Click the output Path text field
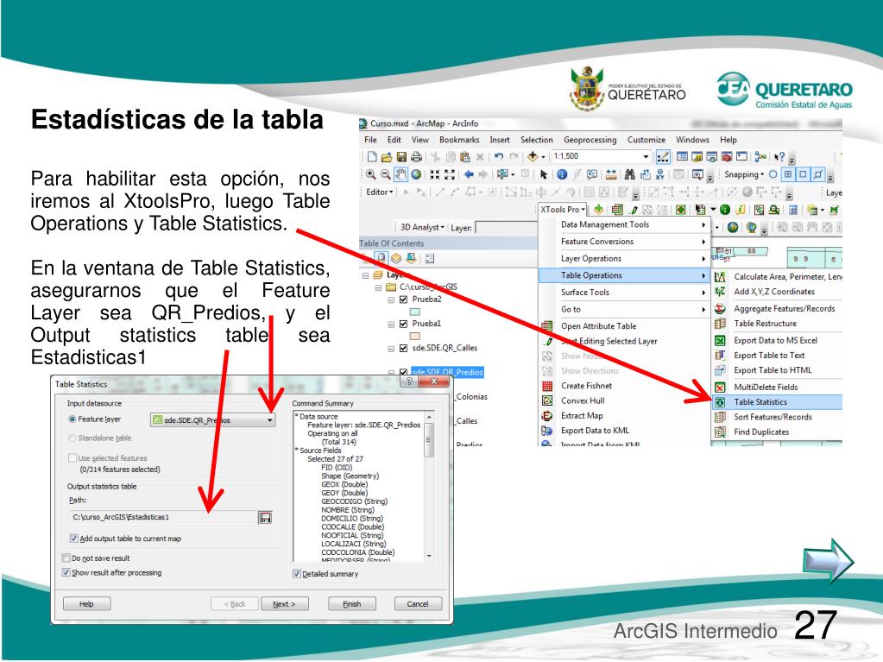883x662 pixels. click(162, 517)
